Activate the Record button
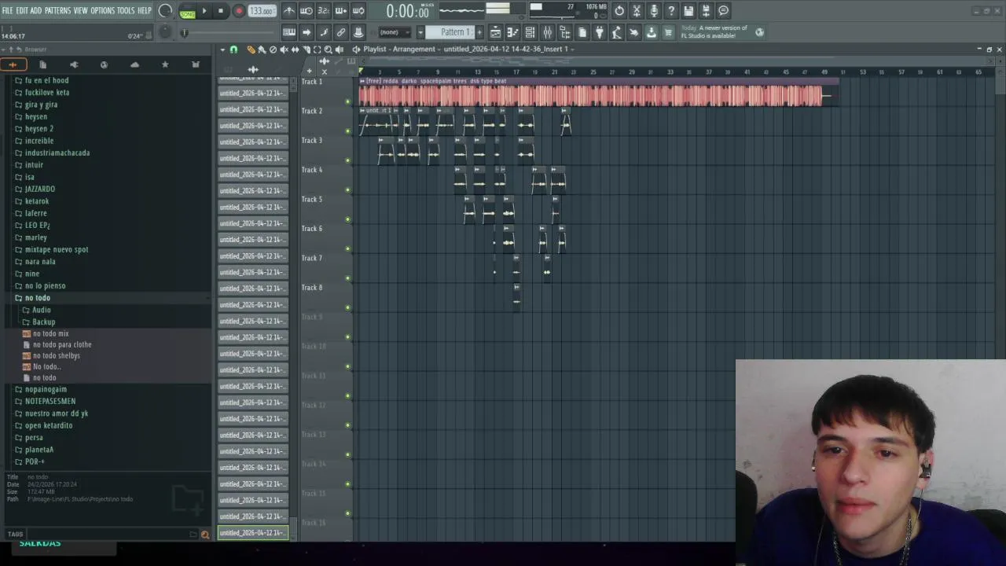This screenshot has height=566, width=1006. (x=239, y=11)
